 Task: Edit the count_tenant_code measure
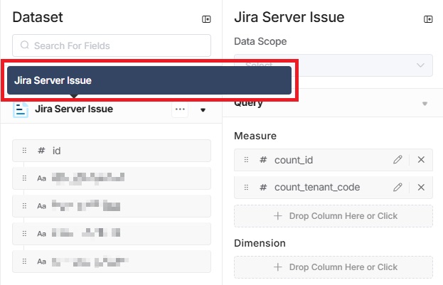[x=397, y=187]
